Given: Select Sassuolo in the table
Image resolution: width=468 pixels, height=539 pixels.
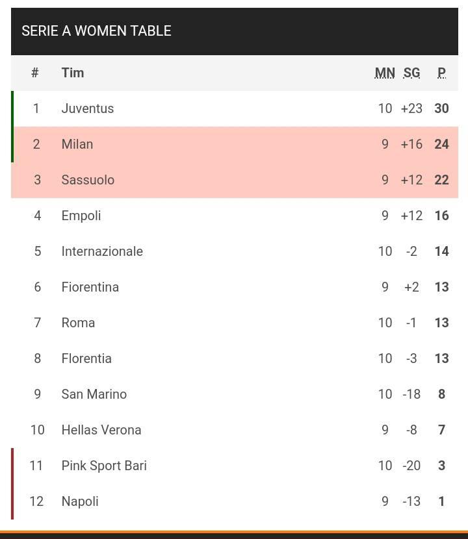Looking at the screenshot, I should tap(88, 180).
